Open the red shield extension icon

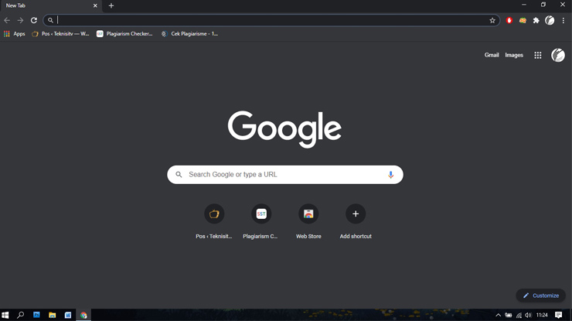pos(509,20)
